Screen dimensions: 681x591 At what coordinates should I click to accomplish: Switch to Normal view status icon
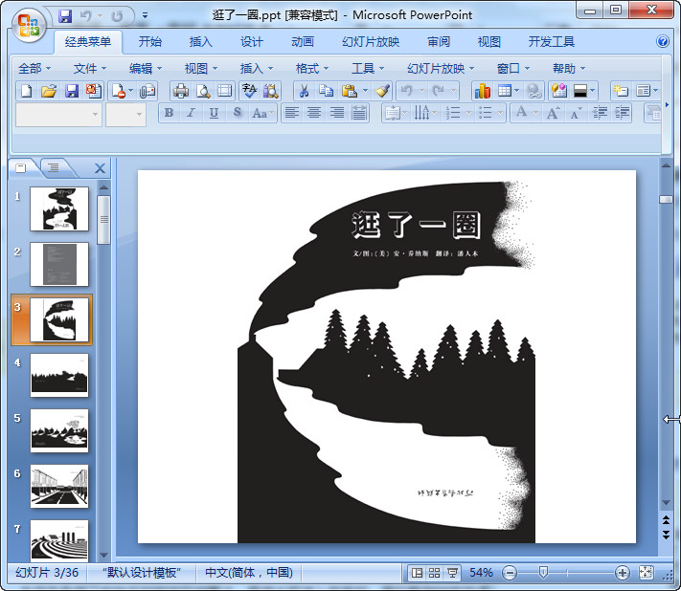(x=417, y=573)
